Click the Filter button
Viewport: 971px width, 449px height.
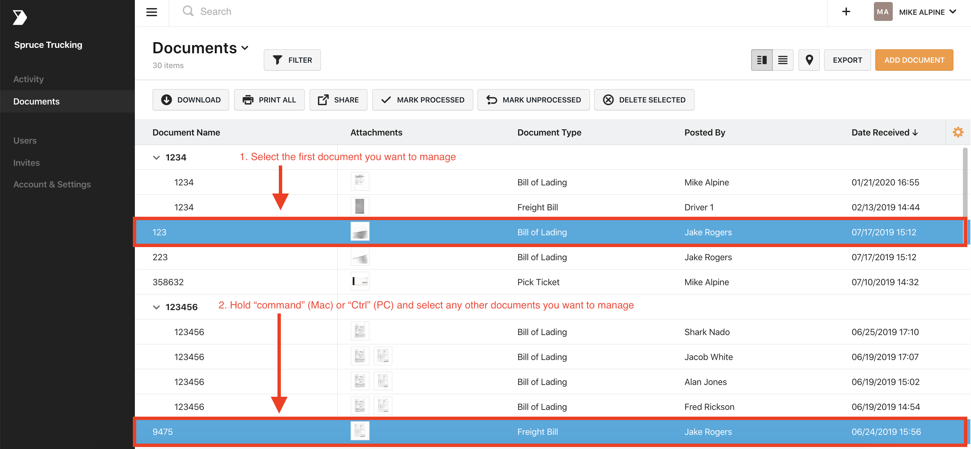click(x=292, y=60)
